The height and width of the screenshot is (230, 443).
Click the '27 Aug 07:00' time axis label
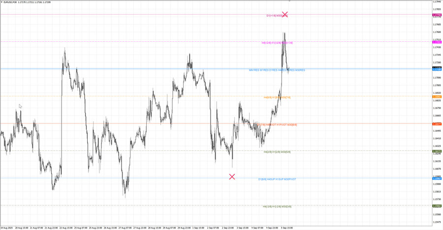(x=125, y=228)
